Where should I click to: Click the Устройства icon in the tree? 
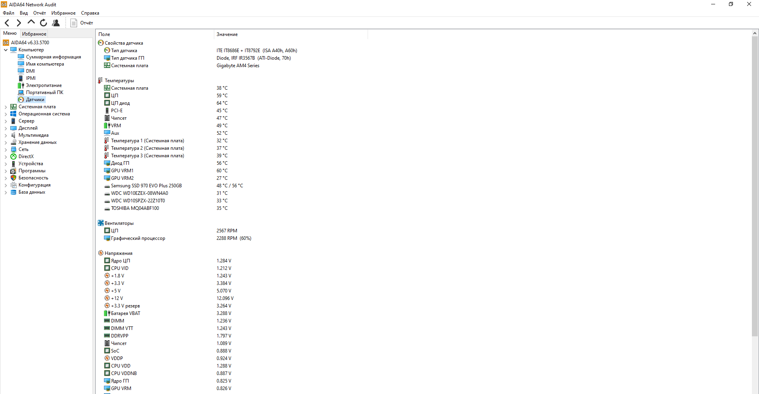[13, 164]
